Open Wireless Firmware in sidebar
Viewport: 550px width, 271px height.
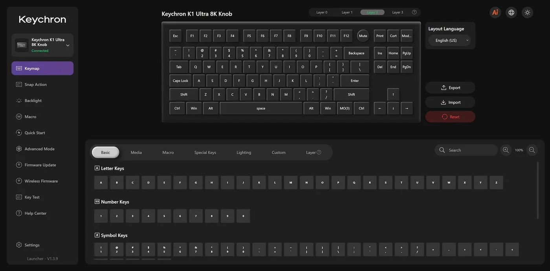[42, 181]
